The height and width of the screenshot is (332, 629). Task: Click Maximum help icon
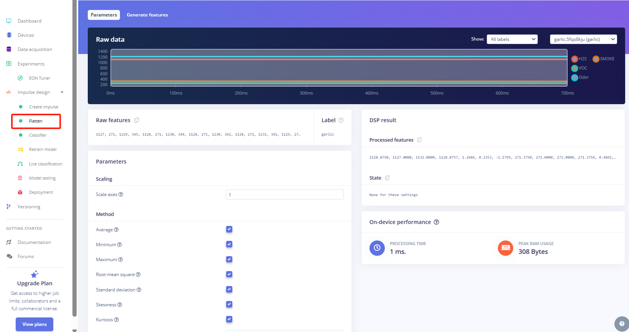[120, 260]
